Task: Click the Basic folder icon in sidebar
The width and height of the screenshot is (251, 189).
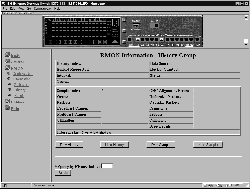Action: 8,56
